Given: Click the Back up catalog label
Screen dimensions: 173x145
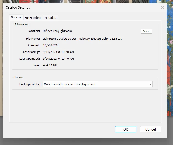Looking at the screenshot, I should click(30, 84).
